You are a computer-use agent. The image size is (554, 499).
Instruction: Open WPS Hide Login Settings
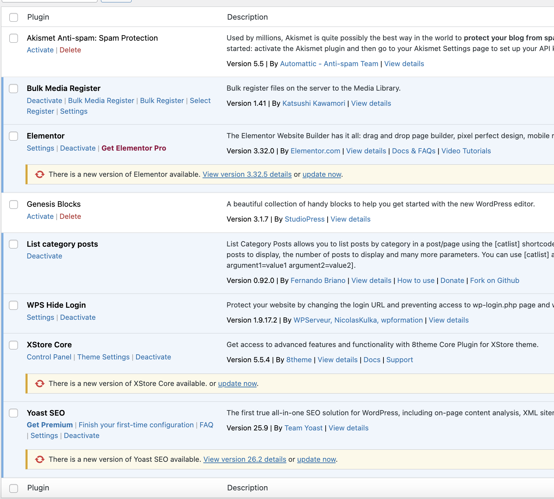point(40,317)
